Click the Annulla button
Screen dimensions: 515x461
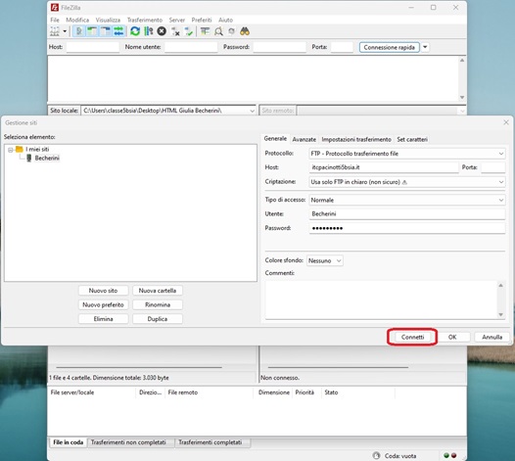[x=492, y=337]
